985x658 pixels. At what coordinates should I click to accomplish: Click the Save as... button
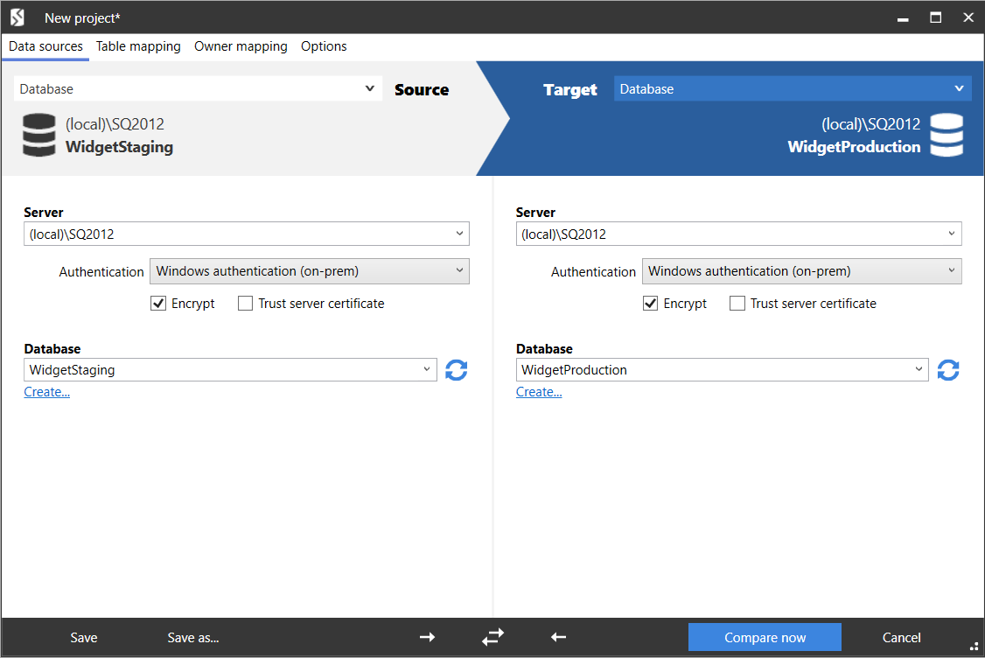click(x=193, y=637)
